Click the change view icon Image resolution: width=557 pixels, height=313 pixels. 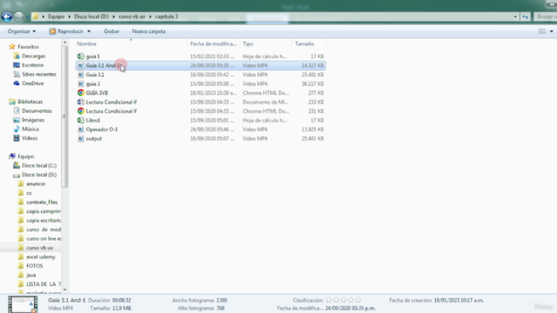pos(541,31)
